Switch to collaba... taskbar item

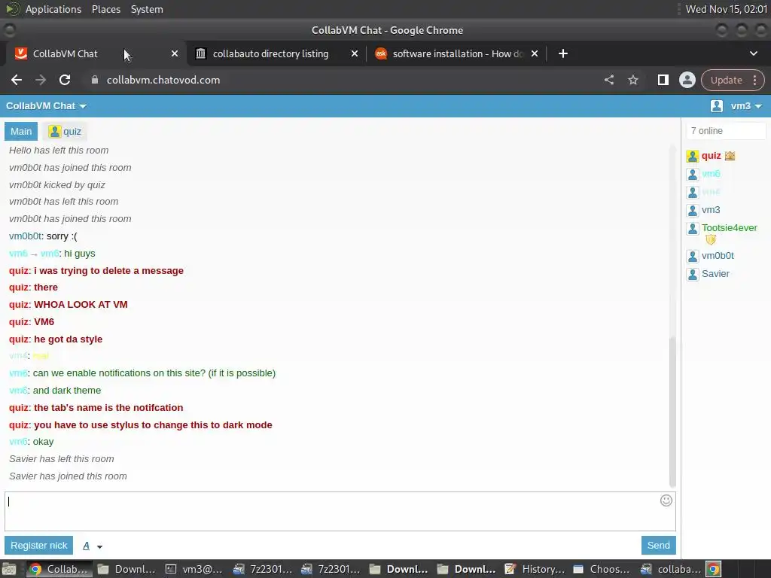tap(670, 569)
